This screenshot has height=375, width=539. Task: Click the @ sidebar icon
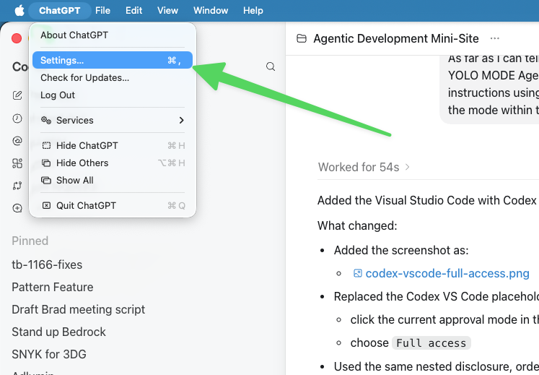17,141
